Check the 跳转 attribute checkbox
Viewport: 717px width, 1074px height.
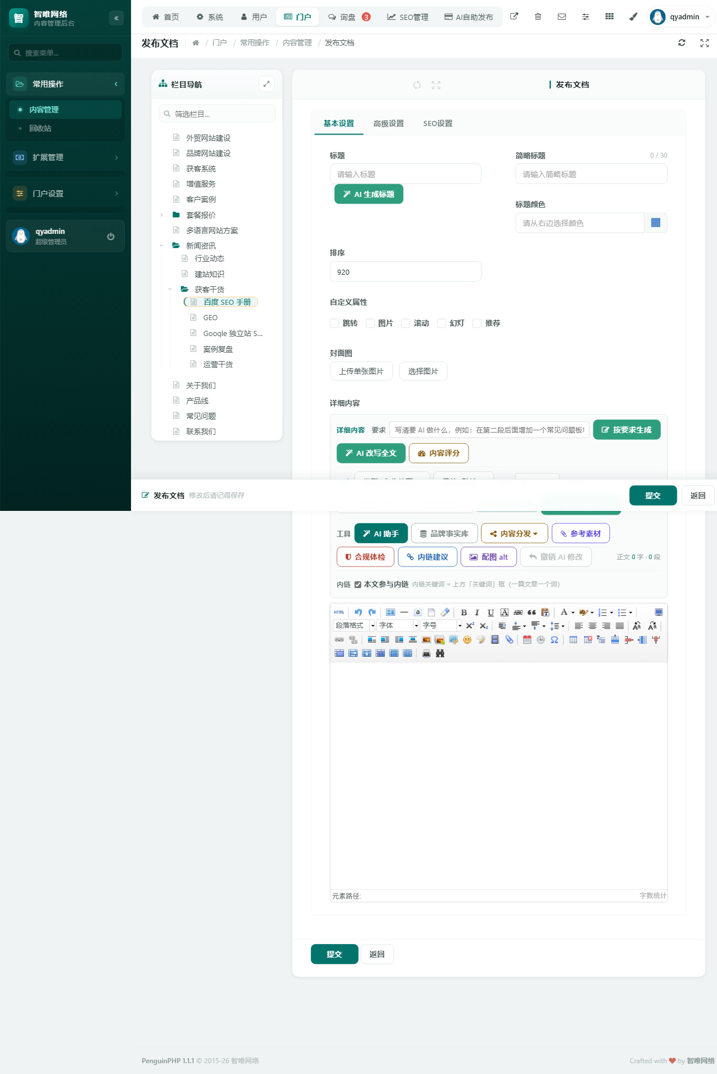pyautogui.click(x=334, y=323)
